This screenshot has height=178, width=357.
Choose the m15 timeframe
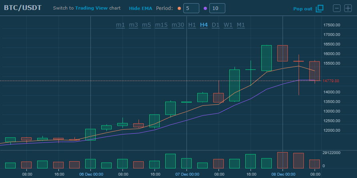pos(161,25)
